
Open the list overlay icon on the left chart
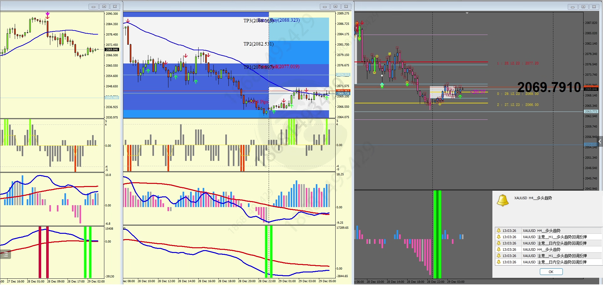pos(5,254)
